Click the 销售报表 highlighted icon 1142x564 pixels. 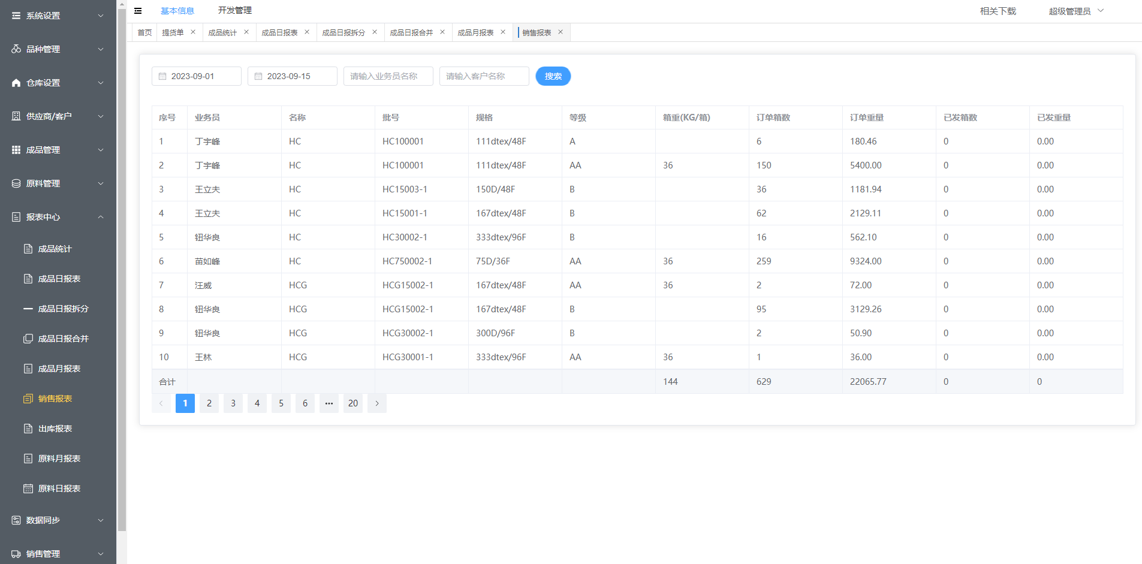[28, 399]
